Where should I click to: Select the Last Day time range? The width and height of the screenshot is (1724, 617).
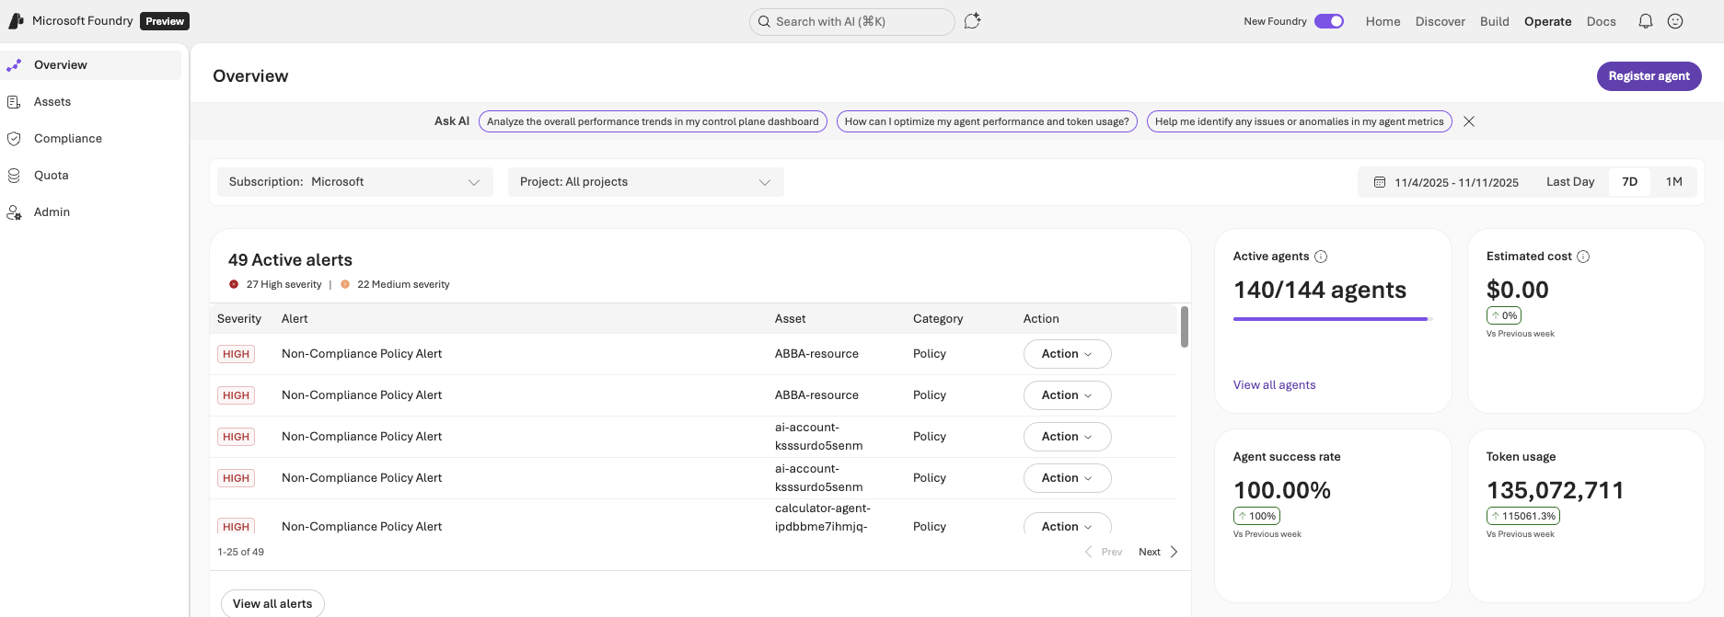point(1569,182)
